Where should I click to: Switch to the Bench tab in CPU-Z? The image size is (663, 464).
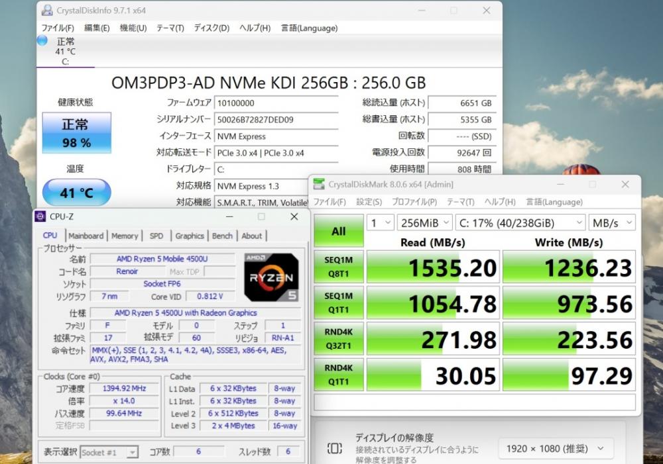(222, 236)
